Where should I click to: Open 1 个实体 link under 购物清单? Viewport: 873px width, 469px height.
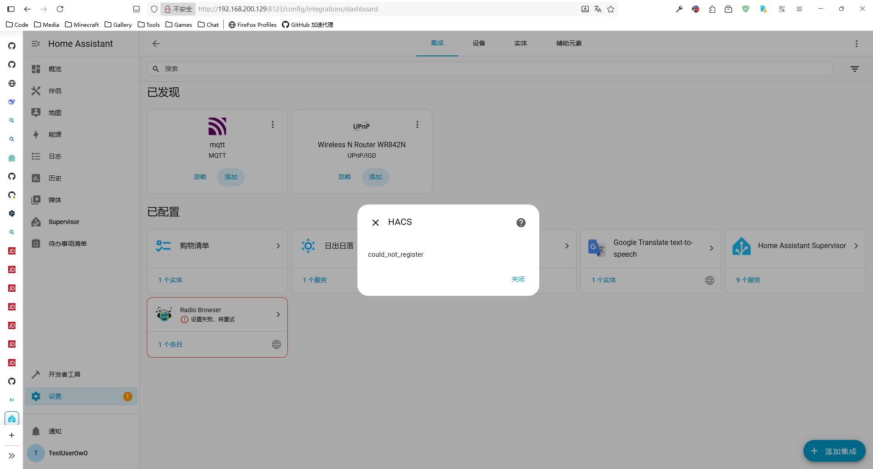coord(171,280)
